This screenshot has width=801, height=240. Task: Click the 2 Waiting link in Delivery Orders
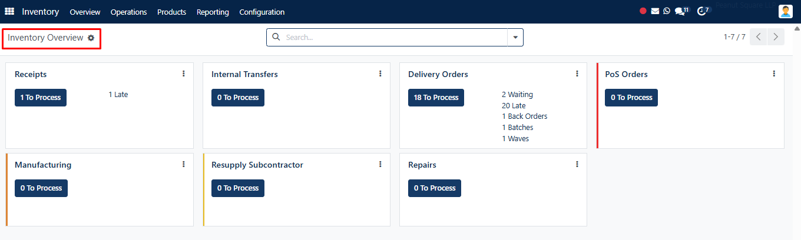click(x=518, y=94)
